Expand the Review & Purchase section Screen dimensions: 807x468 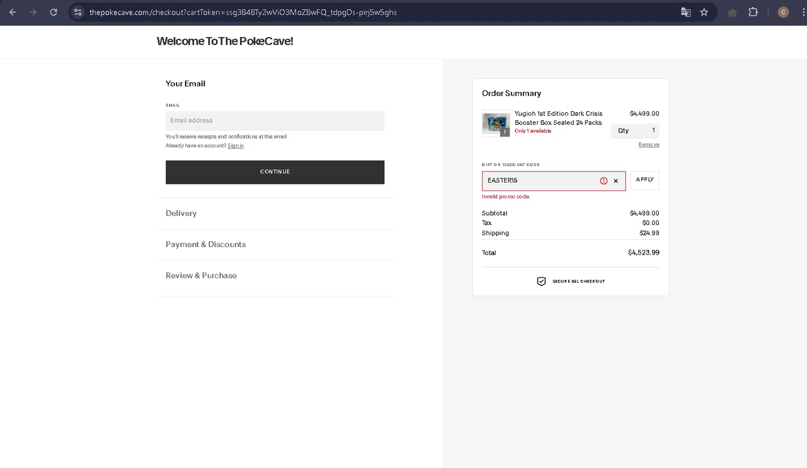tap(201, 276)
